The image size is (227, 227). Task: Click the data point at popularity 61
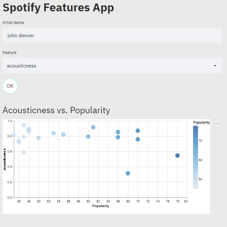(93, 127)
